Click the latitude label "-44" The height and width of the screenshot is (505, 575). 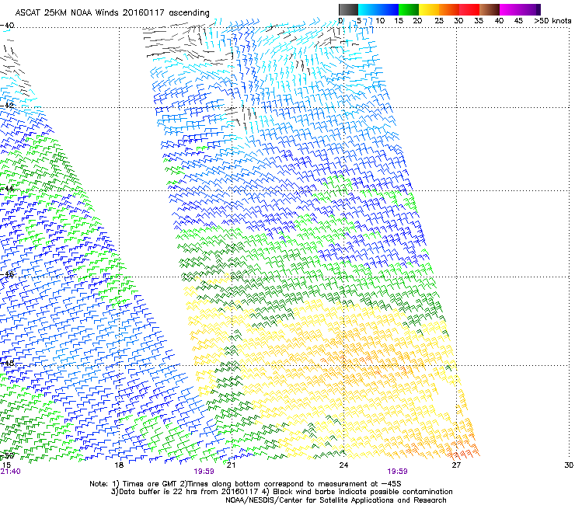7,189
